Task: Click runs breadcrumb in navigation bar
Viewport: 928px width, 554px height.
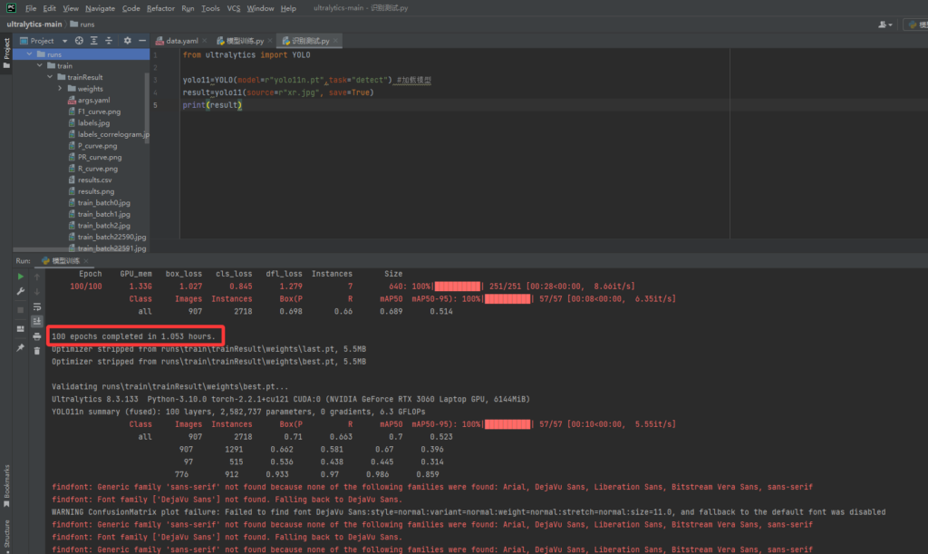Action: pyautogui.click(x=82, y=24)
